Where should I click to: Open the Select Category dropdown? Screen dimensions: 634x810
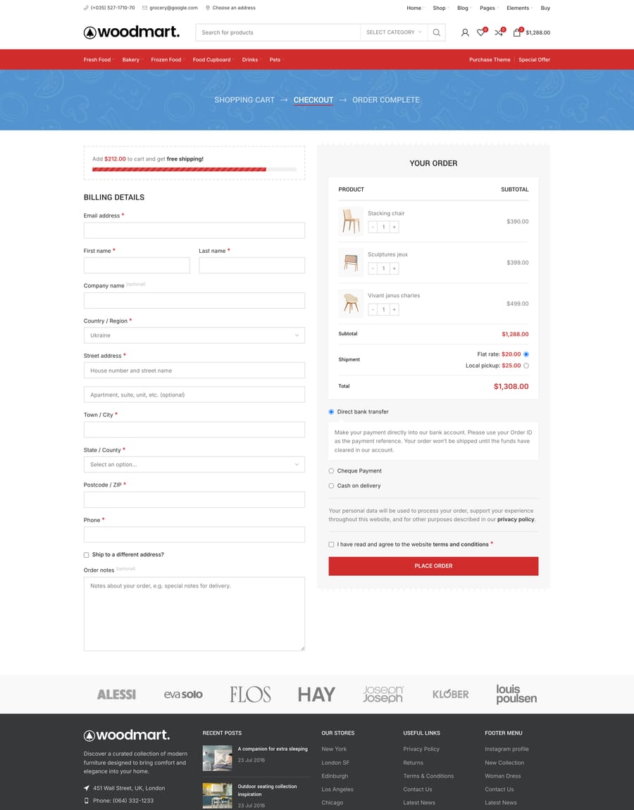[394, 32]
